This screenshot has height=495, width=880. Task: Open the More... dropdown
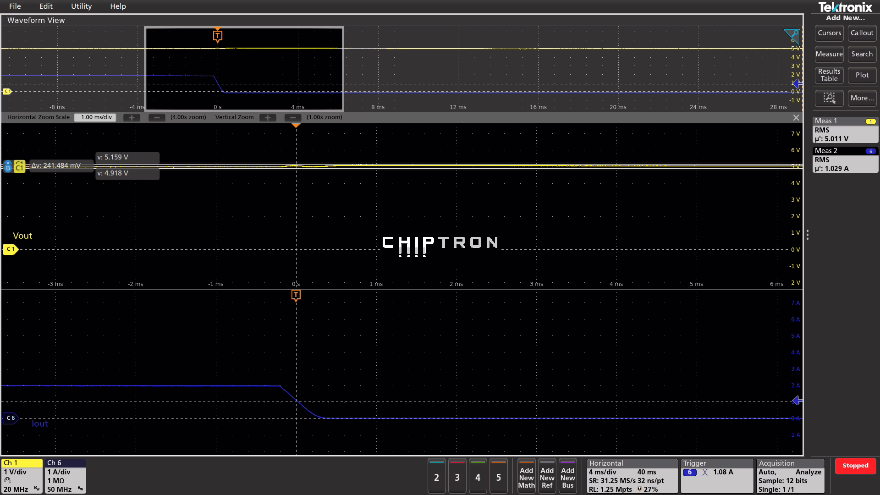862,98
